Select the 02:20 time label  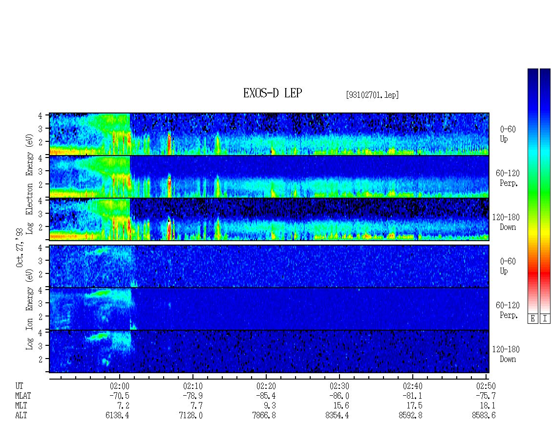pos(266,386)
